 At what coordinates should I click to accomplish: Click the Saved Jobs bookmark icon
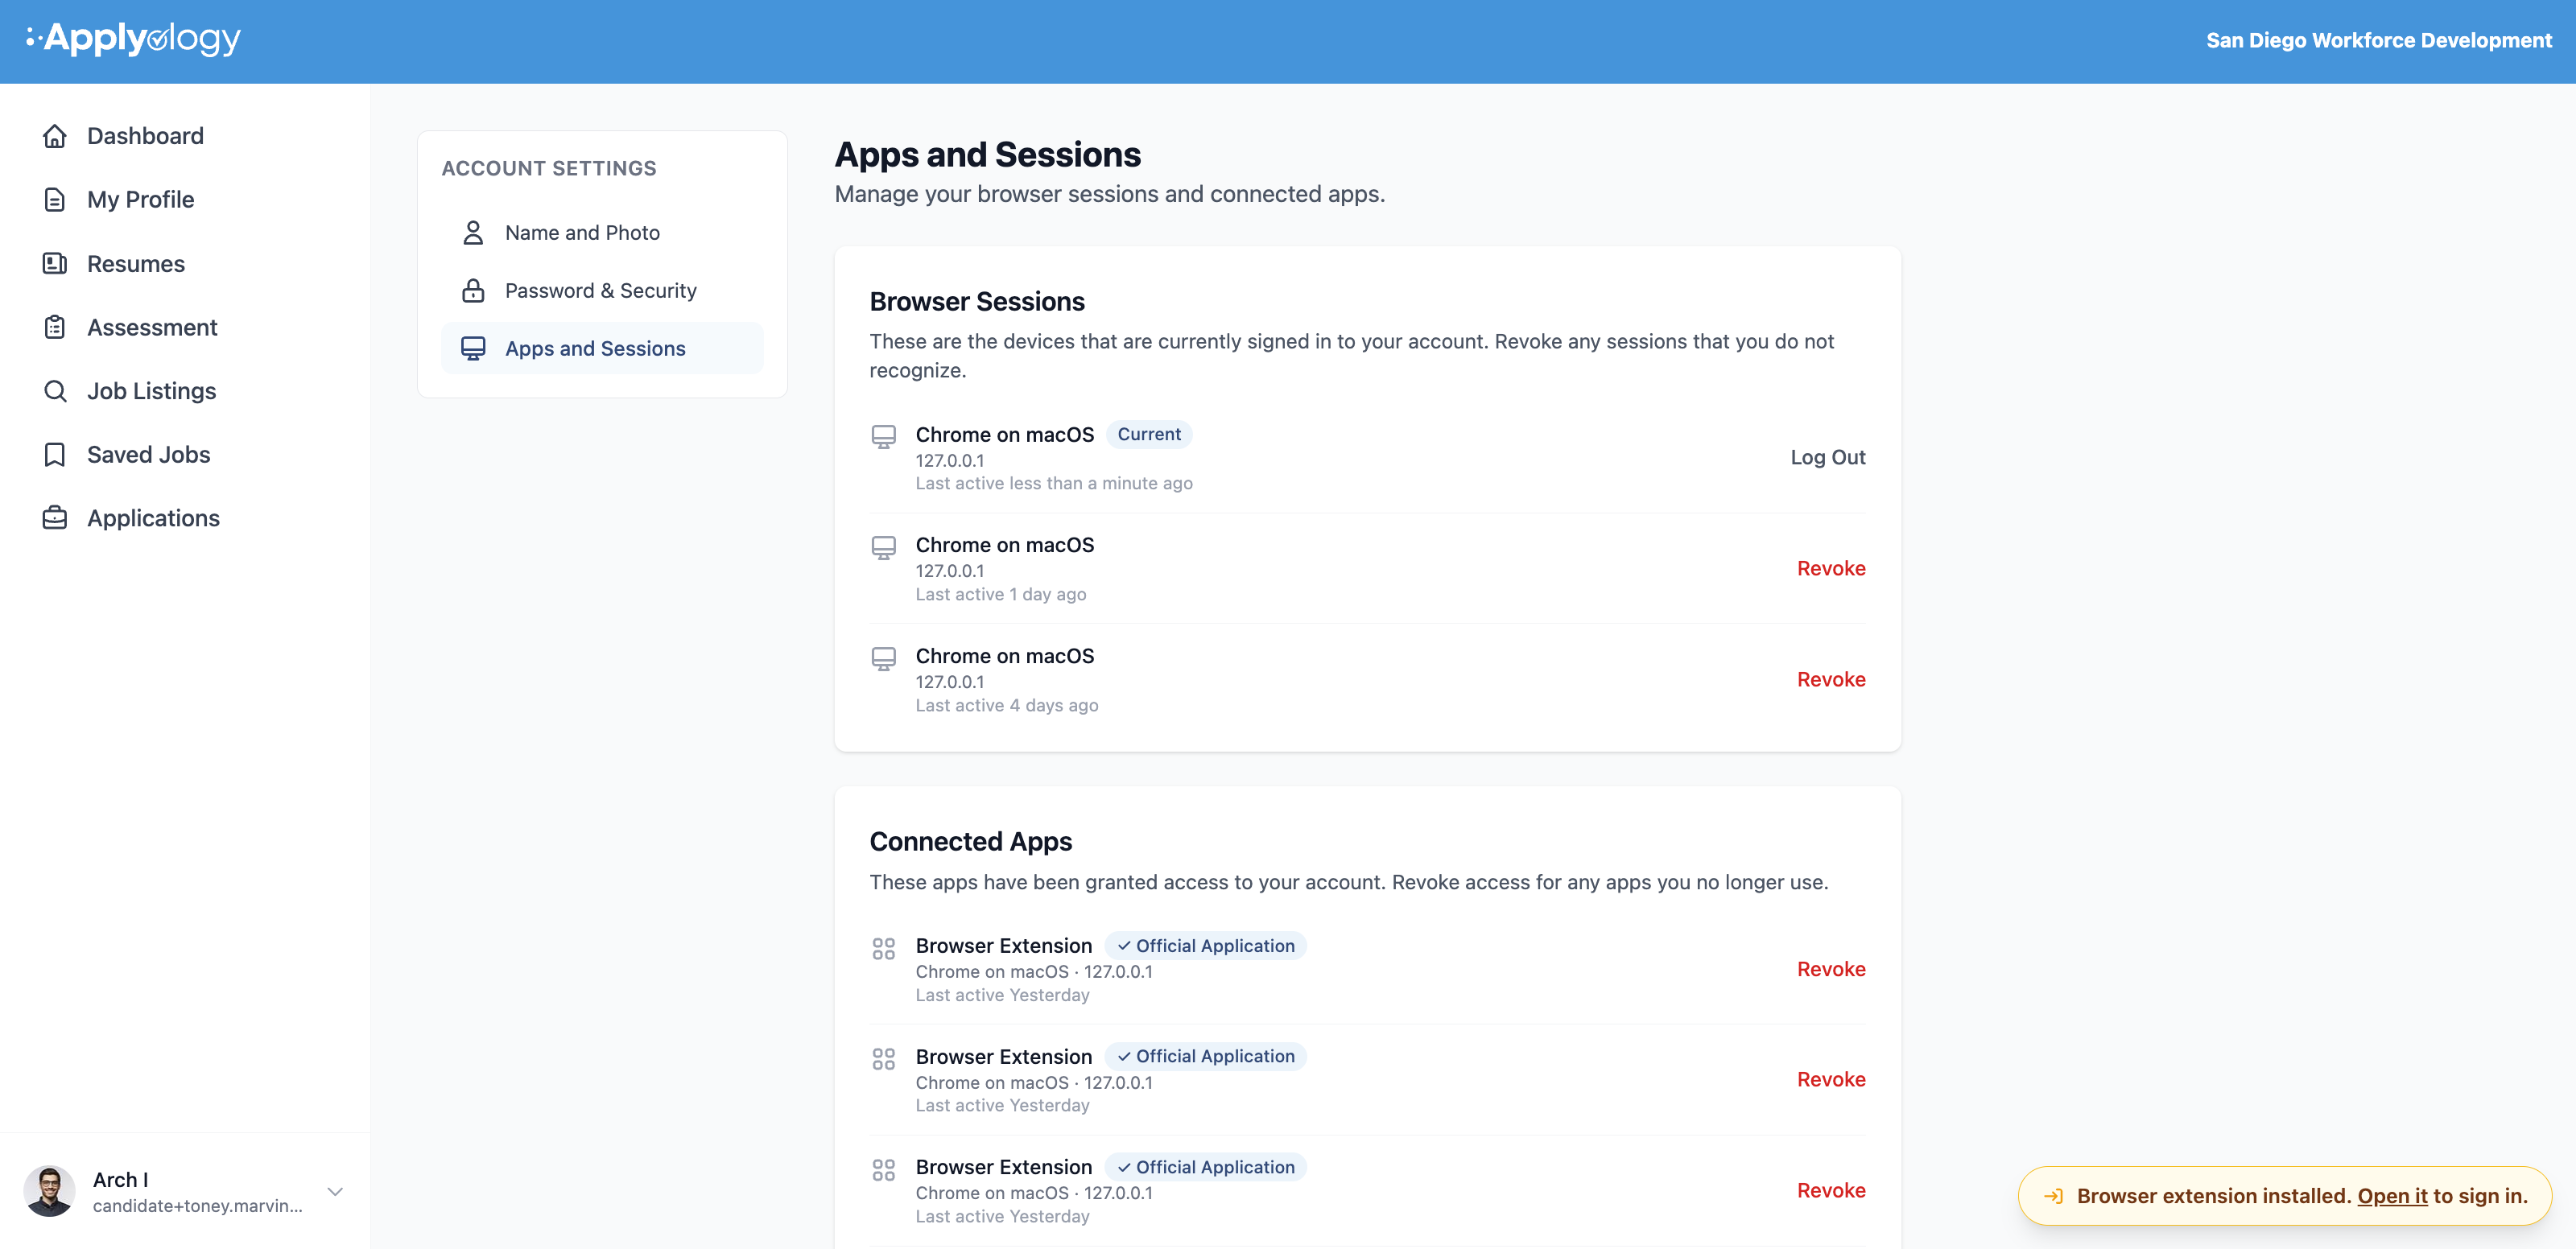55,455
